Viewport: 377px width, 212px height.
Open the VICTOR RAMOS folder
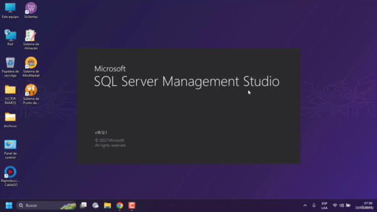10,94
